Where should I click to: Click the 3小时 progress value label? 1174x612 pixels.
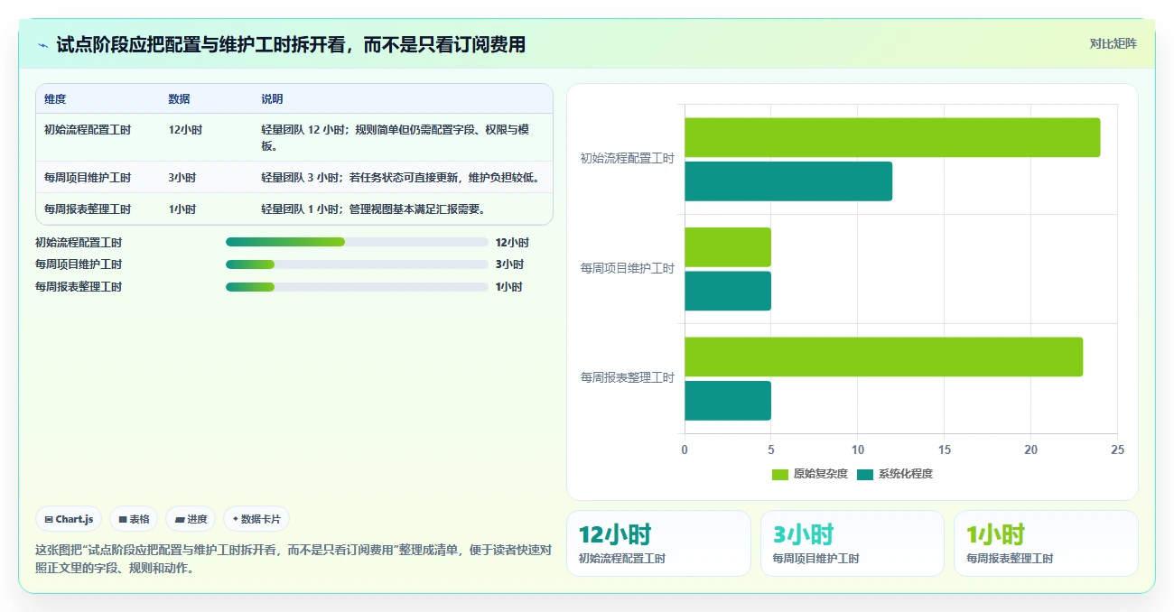tap(509, 264)
